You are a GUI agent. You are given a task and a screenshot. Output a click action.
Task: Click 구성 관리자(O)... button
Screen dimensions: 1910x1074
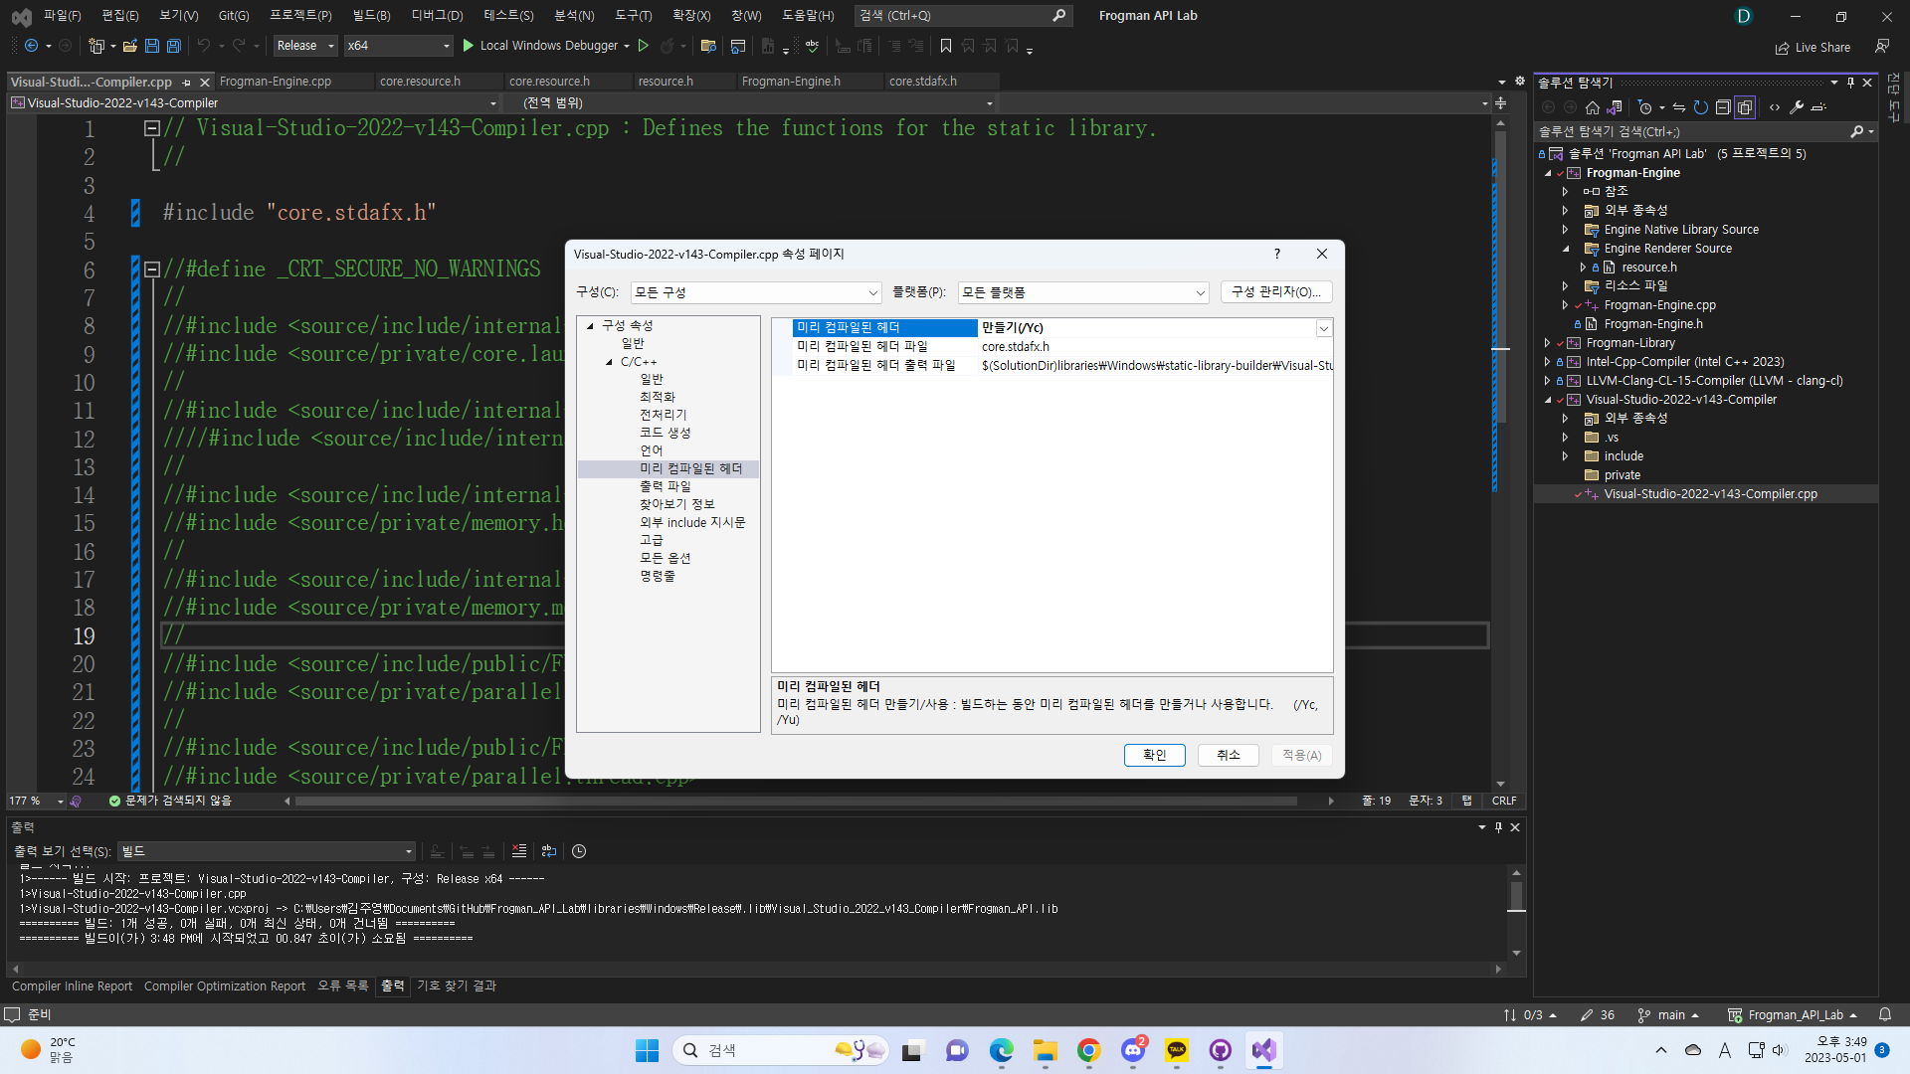click(x=1276, y=291)
